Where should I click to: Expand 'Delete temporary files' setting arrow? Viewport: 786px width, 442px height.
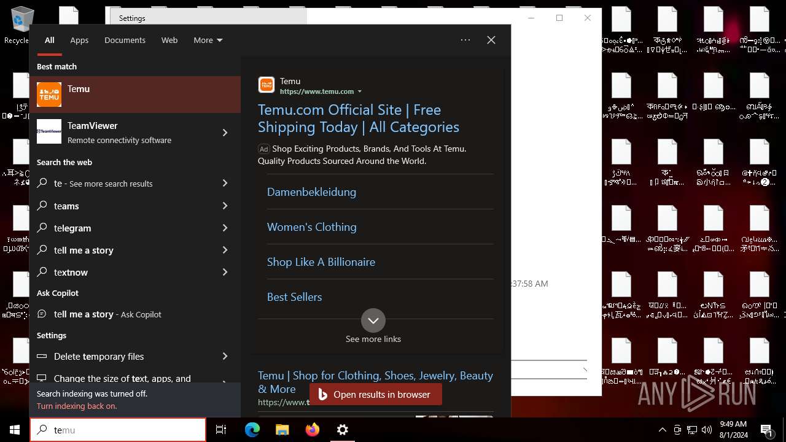coord(225,356)
